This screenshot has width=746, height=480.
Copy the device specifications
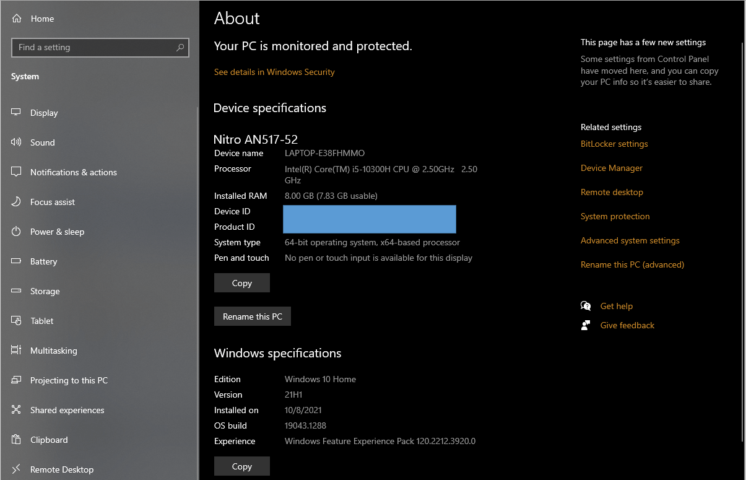[242, 283]
